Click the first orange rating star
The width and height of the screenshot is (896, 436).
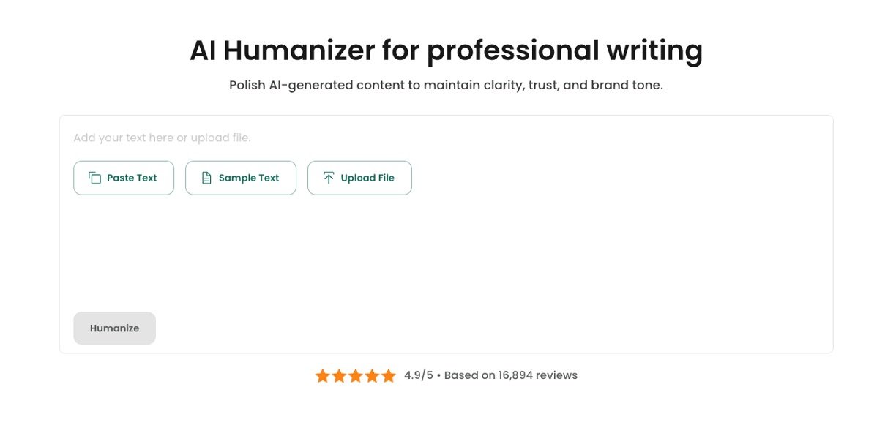point(323,376)
